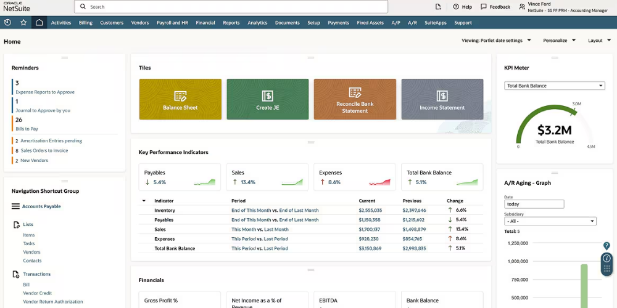Click the Help question mark icon

pos(456,7)
